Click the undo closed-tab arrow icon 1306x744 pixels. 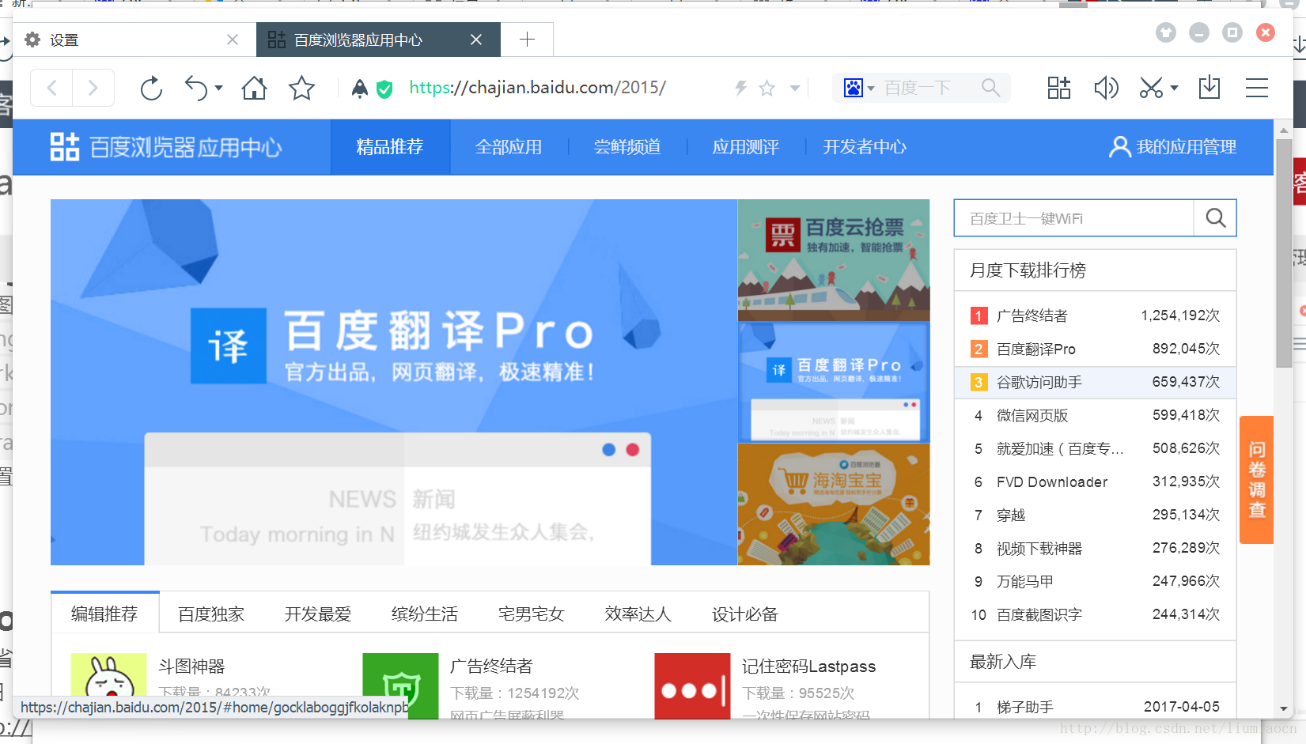[195, 88]
